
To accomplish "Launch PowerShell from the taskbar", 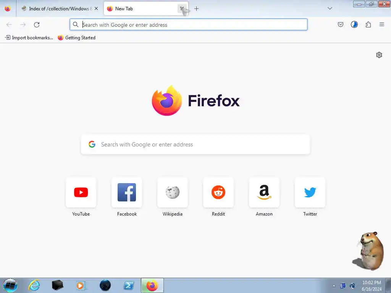I will pyautogui.click(x=129, y=285).
